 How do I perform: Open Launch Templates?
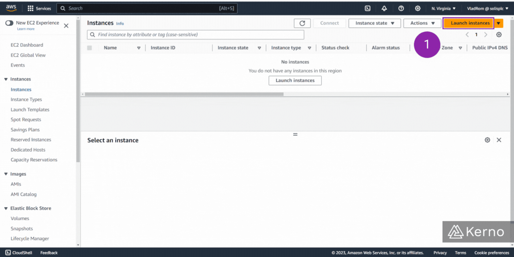click(30, 110)
